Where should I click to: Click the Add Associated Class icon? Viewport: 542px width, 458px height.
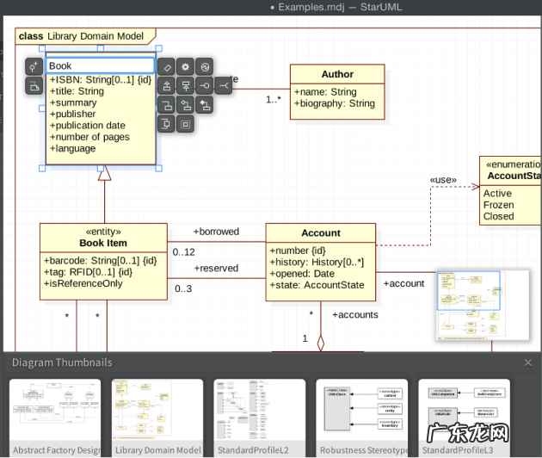pos(168,105)
